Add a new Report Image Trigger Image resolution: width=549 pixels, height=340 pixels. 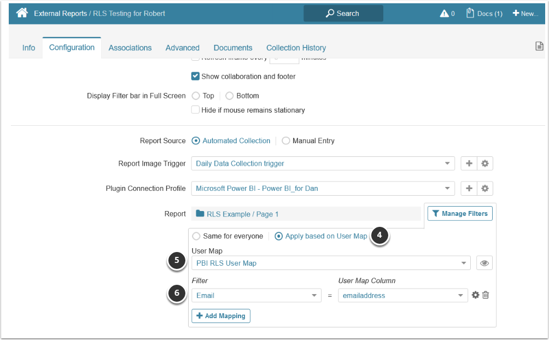coord(469,163)
